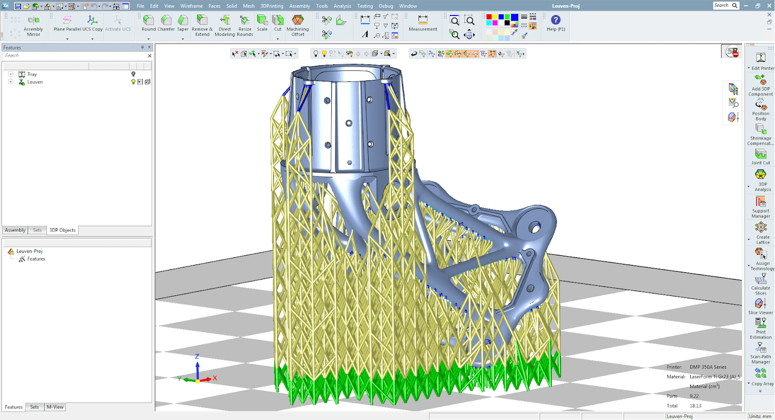Pick the yellow color swatch

(495, 17)
